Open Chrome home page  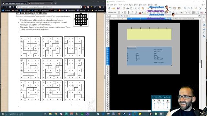pos(14,7)
